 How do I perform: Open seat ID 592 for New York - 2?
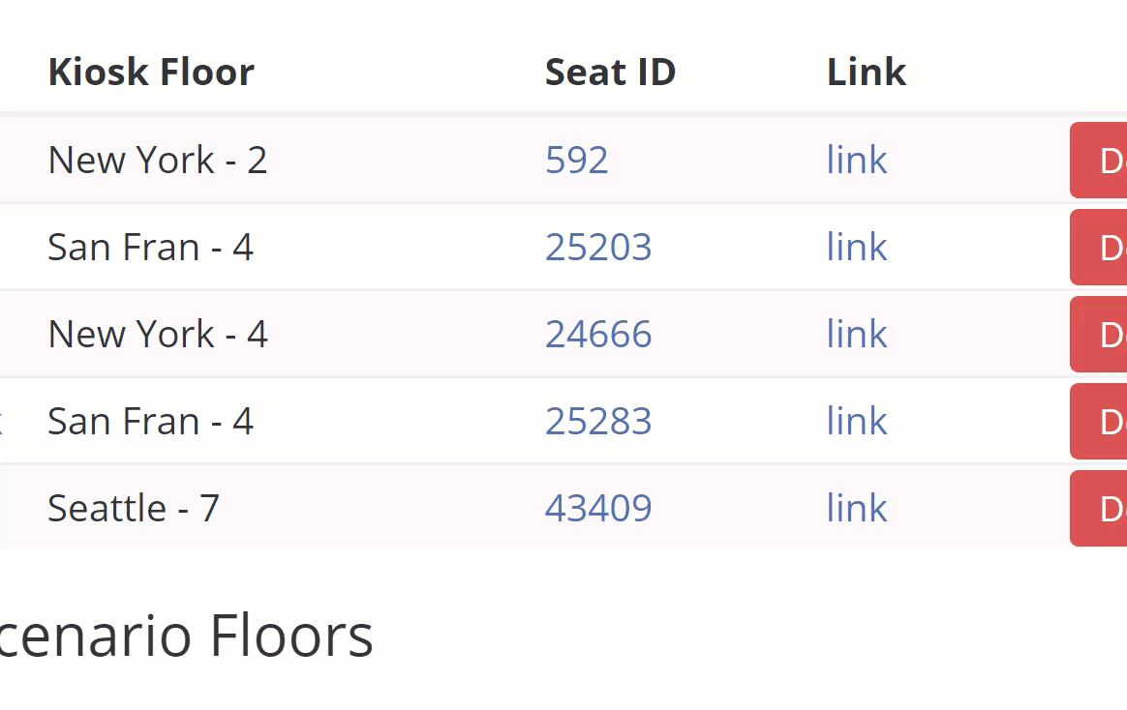tap(577, 160)
